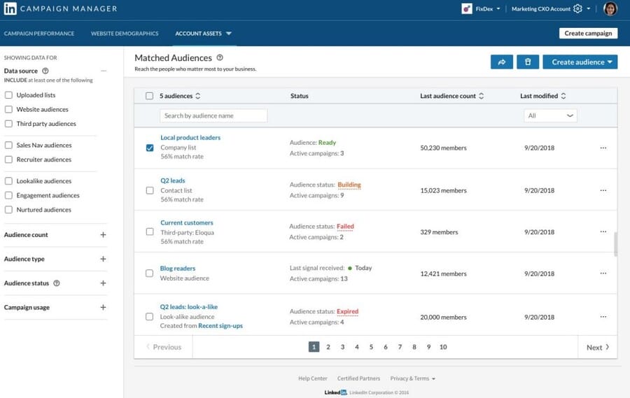This screenshot has height=398, width=630.
Task: Open the Create audience dropdown
Action: point(580,62)
